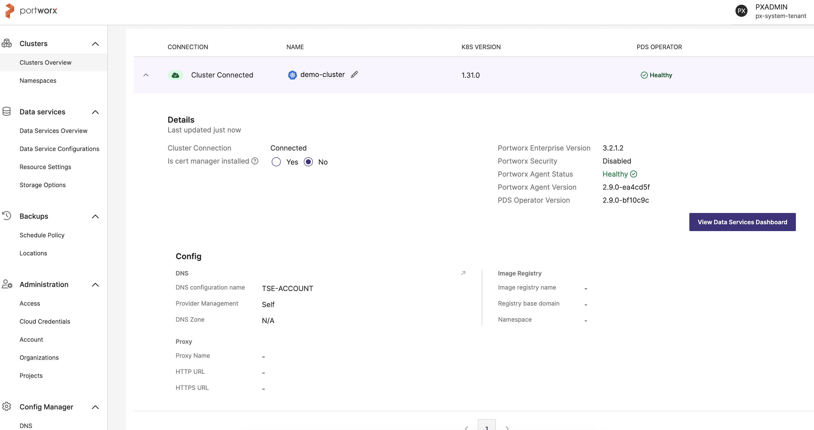This screenshot has height=430, width=814.
Task: Open Namespaces in the sidebar
Action: pos(38,81)
